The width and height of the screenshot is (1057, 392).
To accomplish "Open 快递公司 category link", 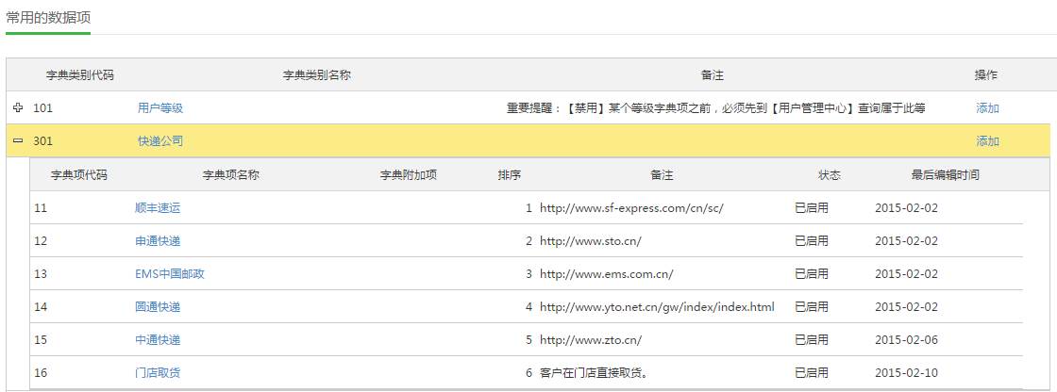I will (x=160, y=141).
